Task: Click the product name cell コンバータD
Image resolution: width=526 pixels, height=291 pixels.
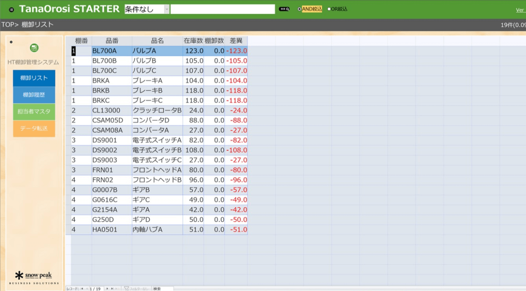Action: (x=157, y=121)
